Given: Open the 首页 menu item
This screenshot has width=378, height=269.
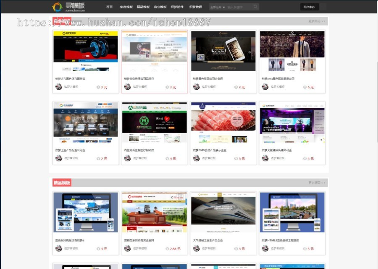Looking at the screenshot, I should point(109,7).
